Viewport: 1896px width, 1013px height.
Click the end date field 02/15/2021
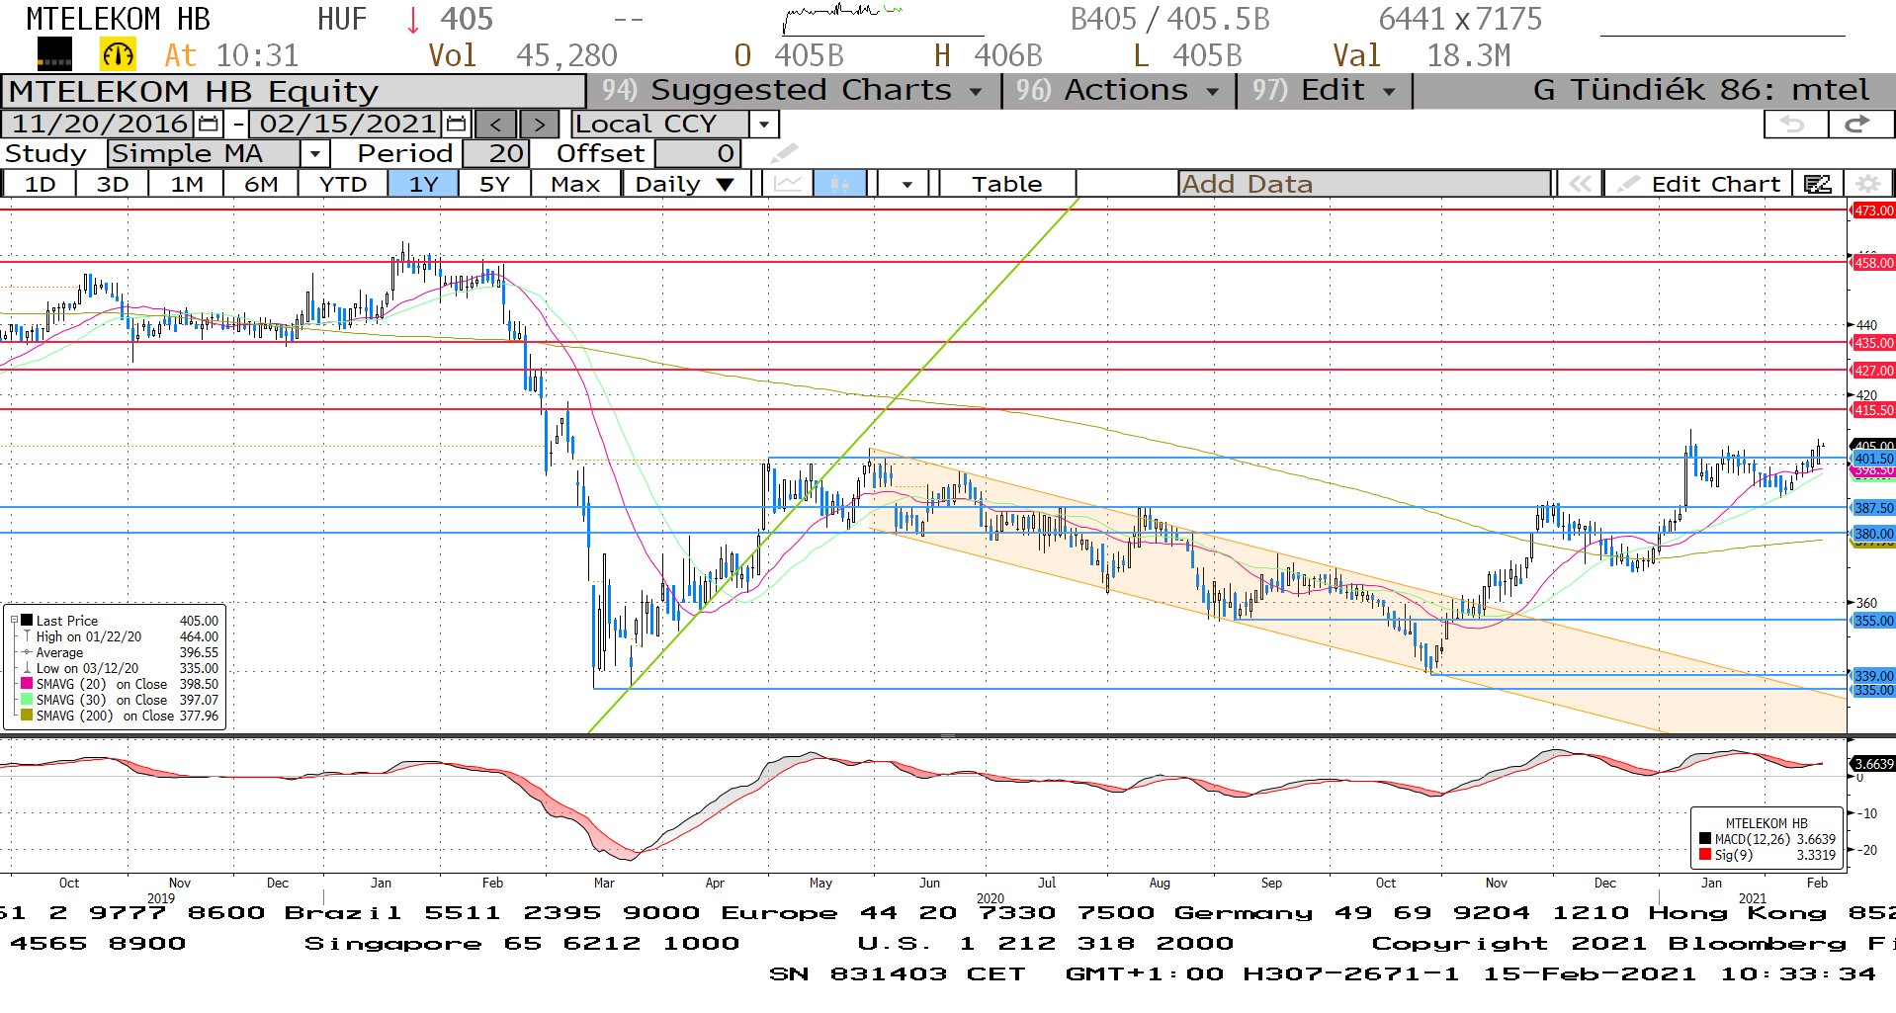tap(348, 124)
